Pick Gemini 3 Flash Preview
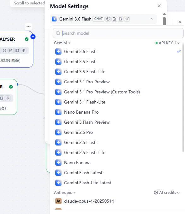Image resolution: width=185 pixels, height=214 pixels. (117, 122)
